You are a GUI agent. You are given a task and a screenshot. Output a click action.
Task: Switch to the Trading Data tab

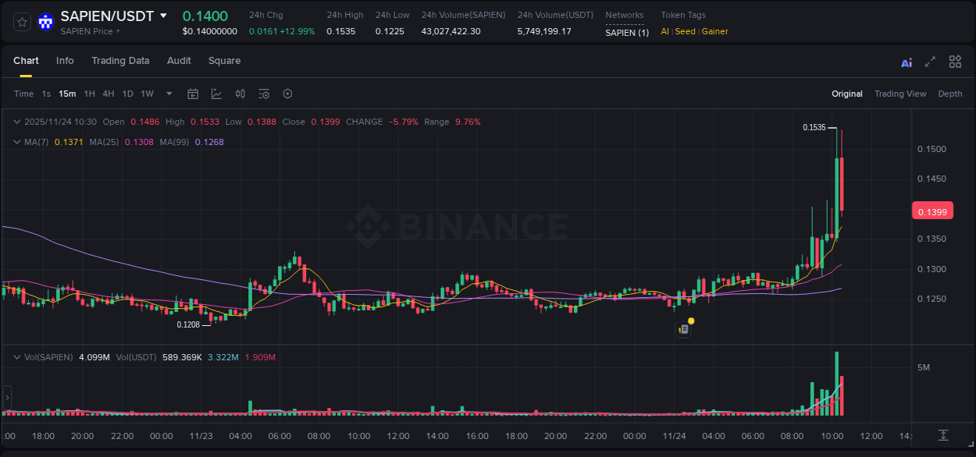coord(120,60)
